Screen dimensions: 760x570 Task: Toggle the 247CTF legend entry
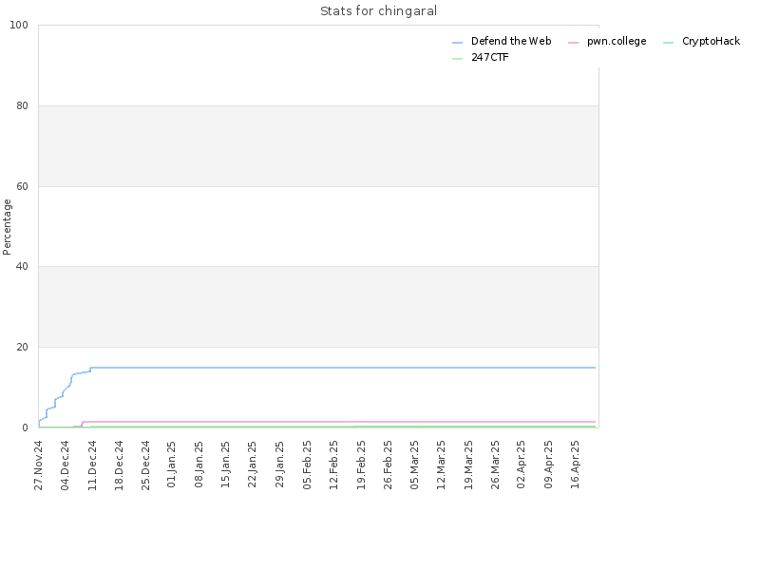pos(481,57)
